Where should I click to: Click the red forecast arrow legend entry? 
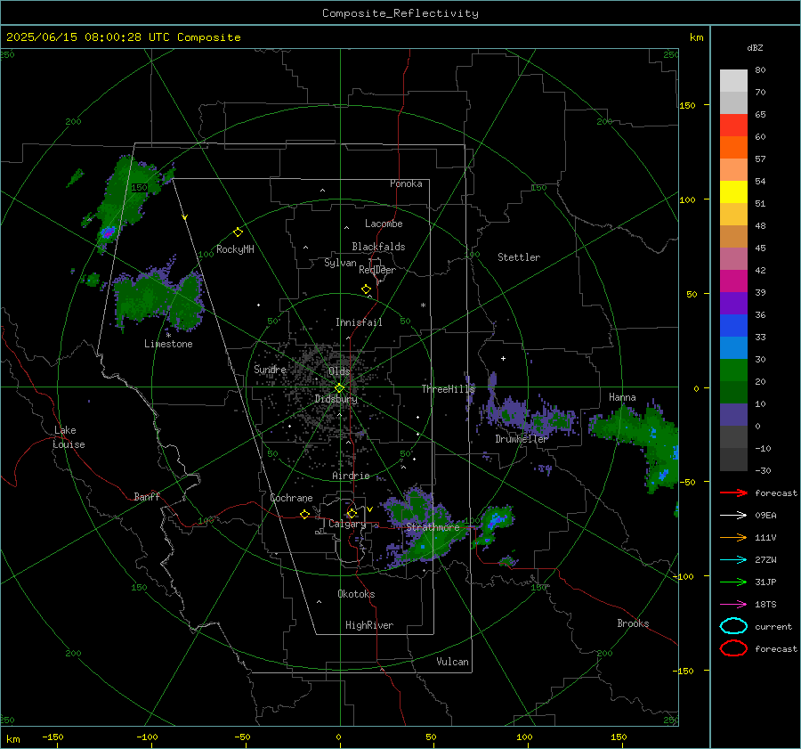pyautogui.click(x=733, y=493)
